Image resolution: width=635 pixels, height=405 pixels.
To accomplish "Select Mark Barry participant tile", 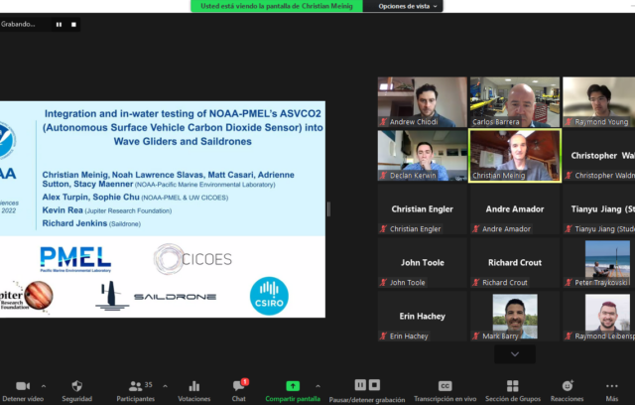I will coord(515,316).
